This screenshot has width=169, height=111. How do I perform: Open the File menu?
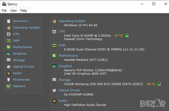coord(4,11)
